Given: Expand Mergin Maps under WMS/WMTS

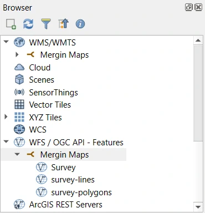Looking at the screenshot, I should (x=17, y=54).
